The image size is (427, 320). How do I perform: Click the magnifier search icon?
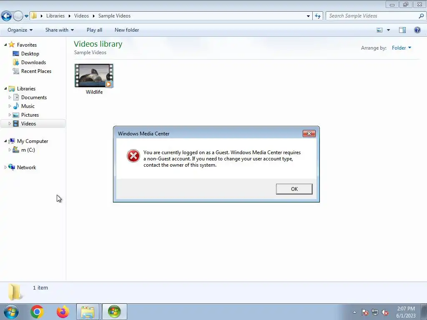click(x=421, y=16)
